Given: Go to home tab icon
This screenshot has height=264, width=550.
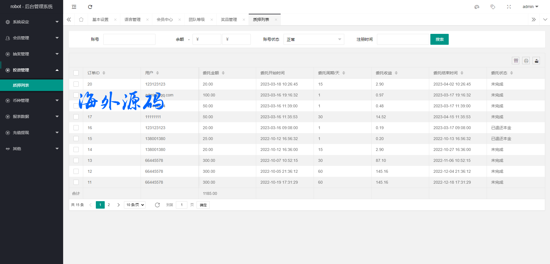Looking at the screenshot, I should click(81, 20).
